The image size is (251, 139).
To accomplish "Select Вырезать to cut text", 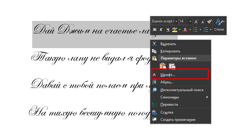I will [168, 44].
